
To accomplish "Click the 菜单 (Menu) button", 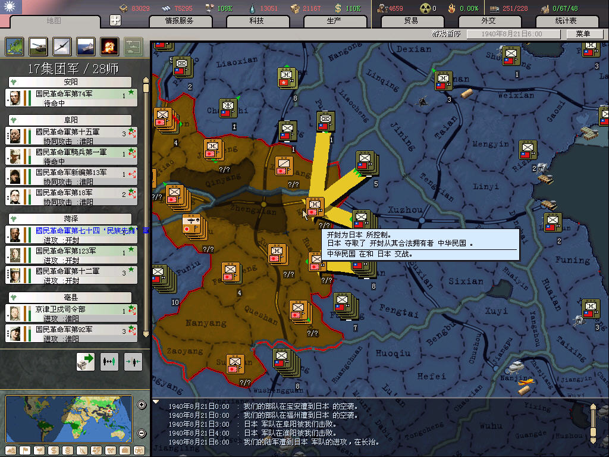I will 583,34.
